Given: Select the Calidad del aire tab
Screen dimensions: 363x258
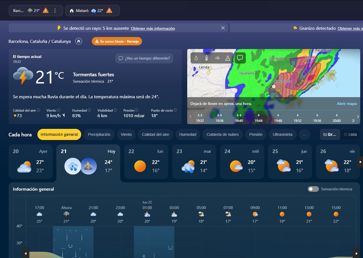Looking at the screenshot, I should (x=155, y=135).
